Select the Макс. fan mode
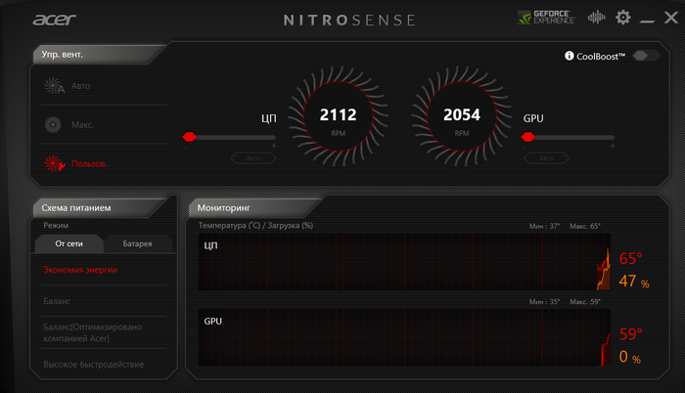685x393 pixels. (69, 125)
